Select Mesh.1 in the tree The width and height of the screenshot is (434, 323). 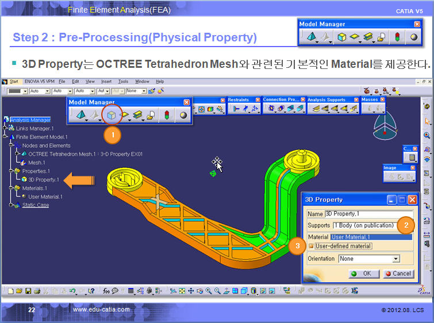point(37,163)
